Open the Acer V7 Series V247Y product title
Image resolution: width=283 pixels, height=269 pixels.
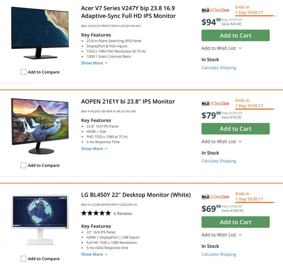128,12
